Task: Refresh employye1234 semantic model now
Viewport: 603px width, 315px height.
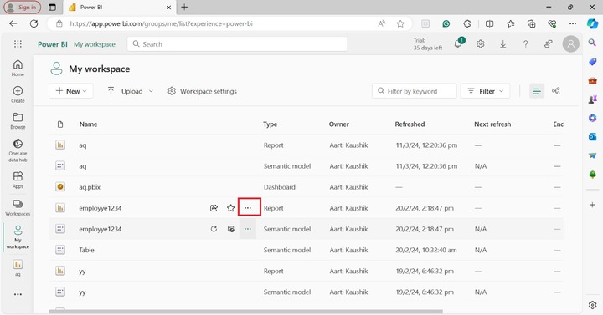Action: coord(214,229)
